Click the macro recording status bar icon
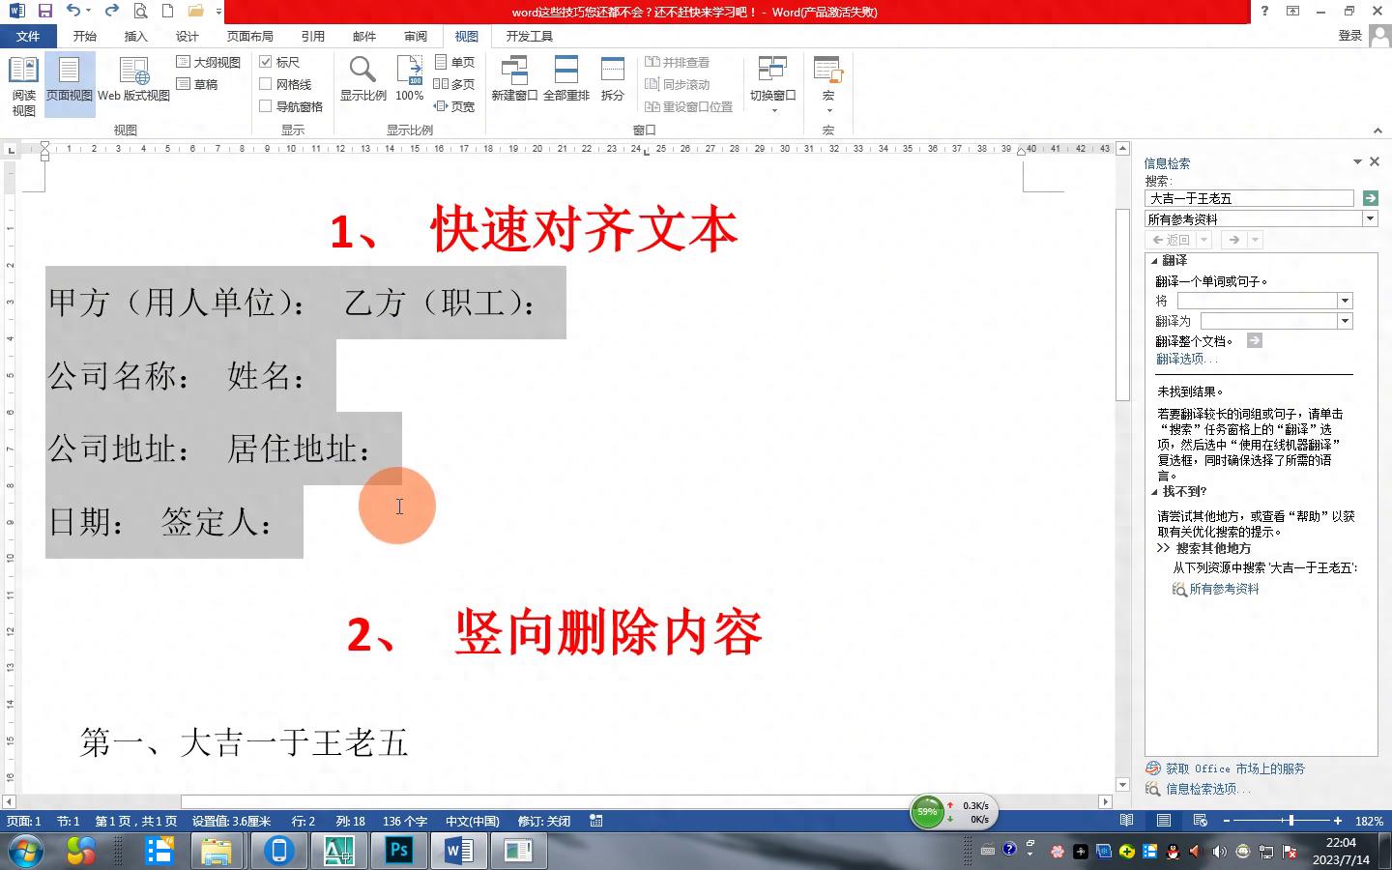Screen dimensions: 1392x870 (x=596, y=821)
